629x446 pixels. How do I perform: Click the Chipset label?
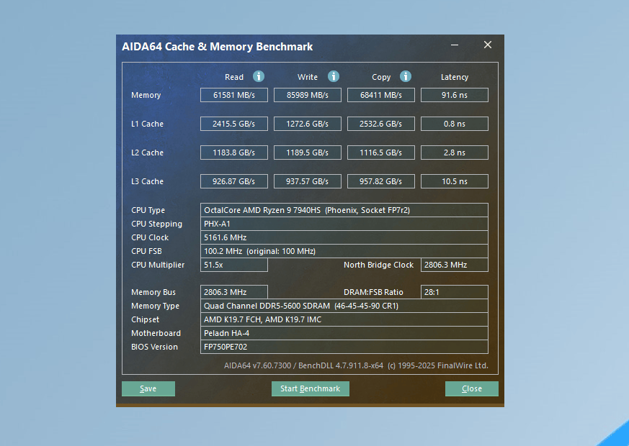(146, 319)
